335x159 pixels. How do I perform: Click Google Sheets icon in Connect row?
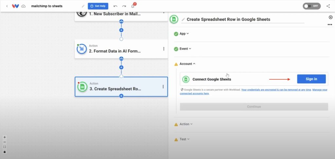click(x=186, y=79)
